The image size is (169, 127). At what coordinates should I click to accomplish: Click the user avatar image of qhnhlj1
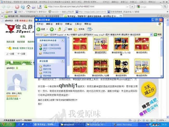pos(17,81)
